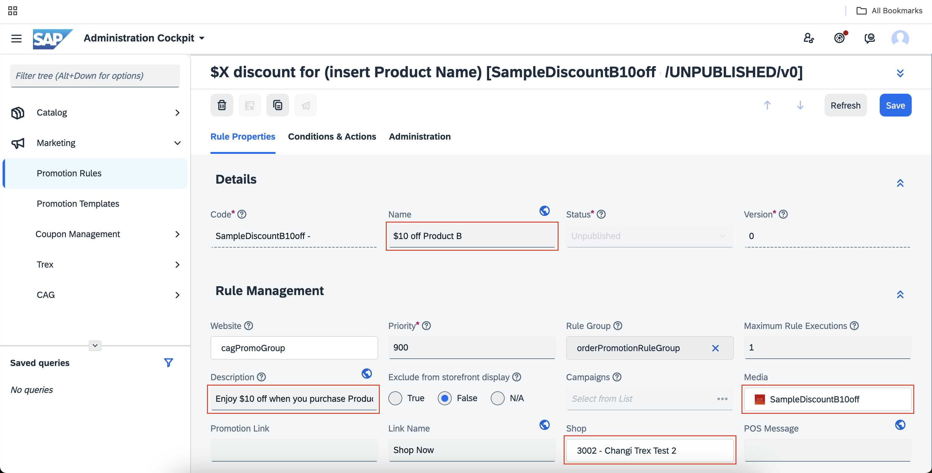
Task: Clear the orderPromotionRuleGroup selection
Action: click(715, 348)
